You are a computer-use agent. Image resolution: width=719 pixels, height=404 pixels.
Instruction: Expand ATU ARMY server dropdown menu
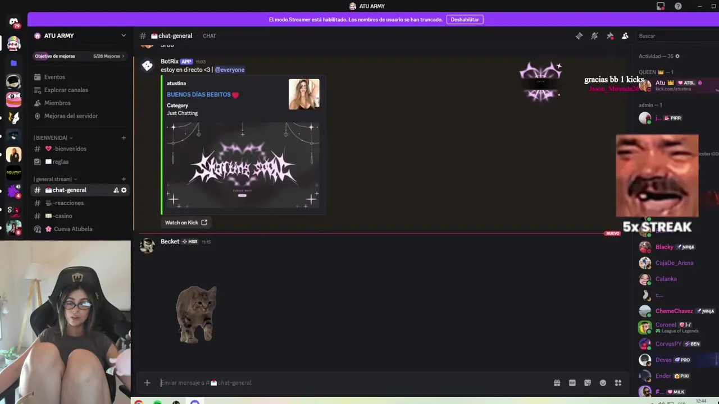[124, 35]
